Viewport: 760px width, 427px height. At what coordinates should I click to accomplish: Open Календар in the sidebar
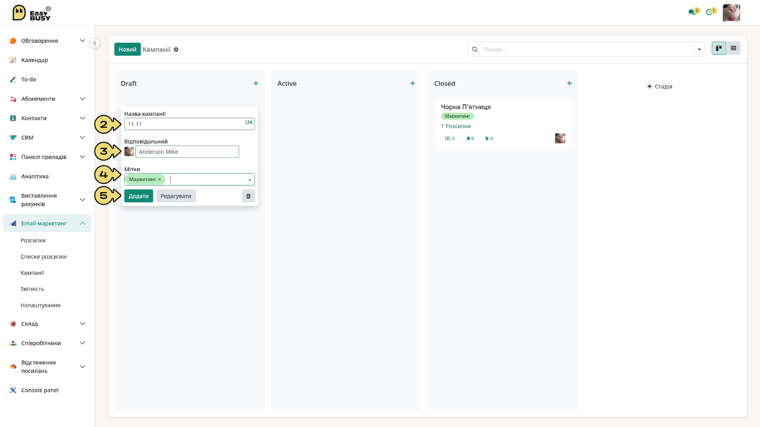(x=34, y=60)
